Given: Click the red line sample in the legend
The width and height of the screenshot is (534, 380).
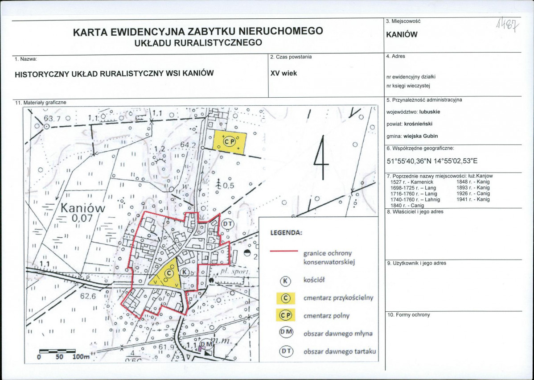Looking at the screenshot, I should tap(284, 251).
